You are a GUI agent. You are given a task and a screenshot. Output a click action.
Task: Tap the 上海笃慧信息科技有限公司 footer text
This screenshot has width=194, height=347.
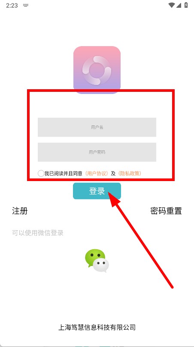(97, 327)
